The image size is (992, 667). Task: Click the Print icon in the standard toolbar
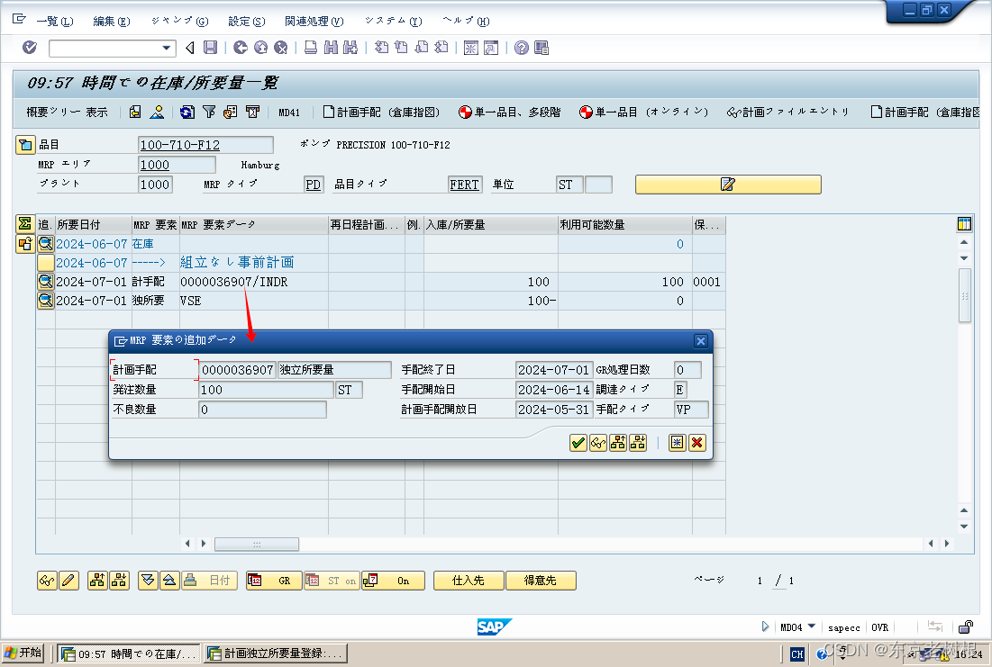(312, 48)
